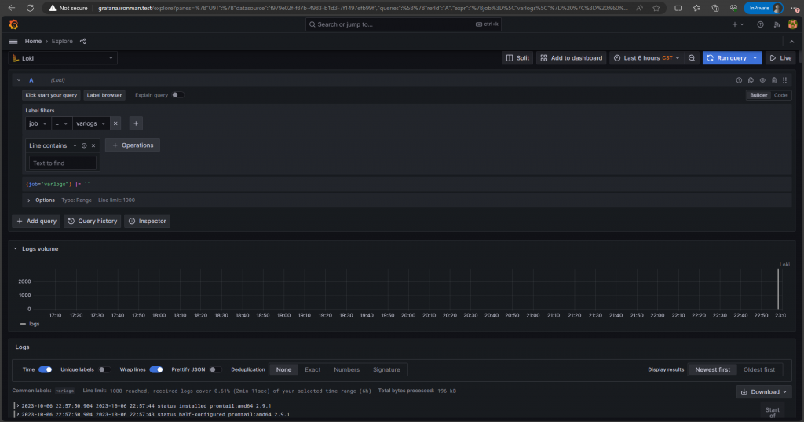Collapse query row A
The image size is (804, 422).
pyautogui.click(x=19, y=80)
